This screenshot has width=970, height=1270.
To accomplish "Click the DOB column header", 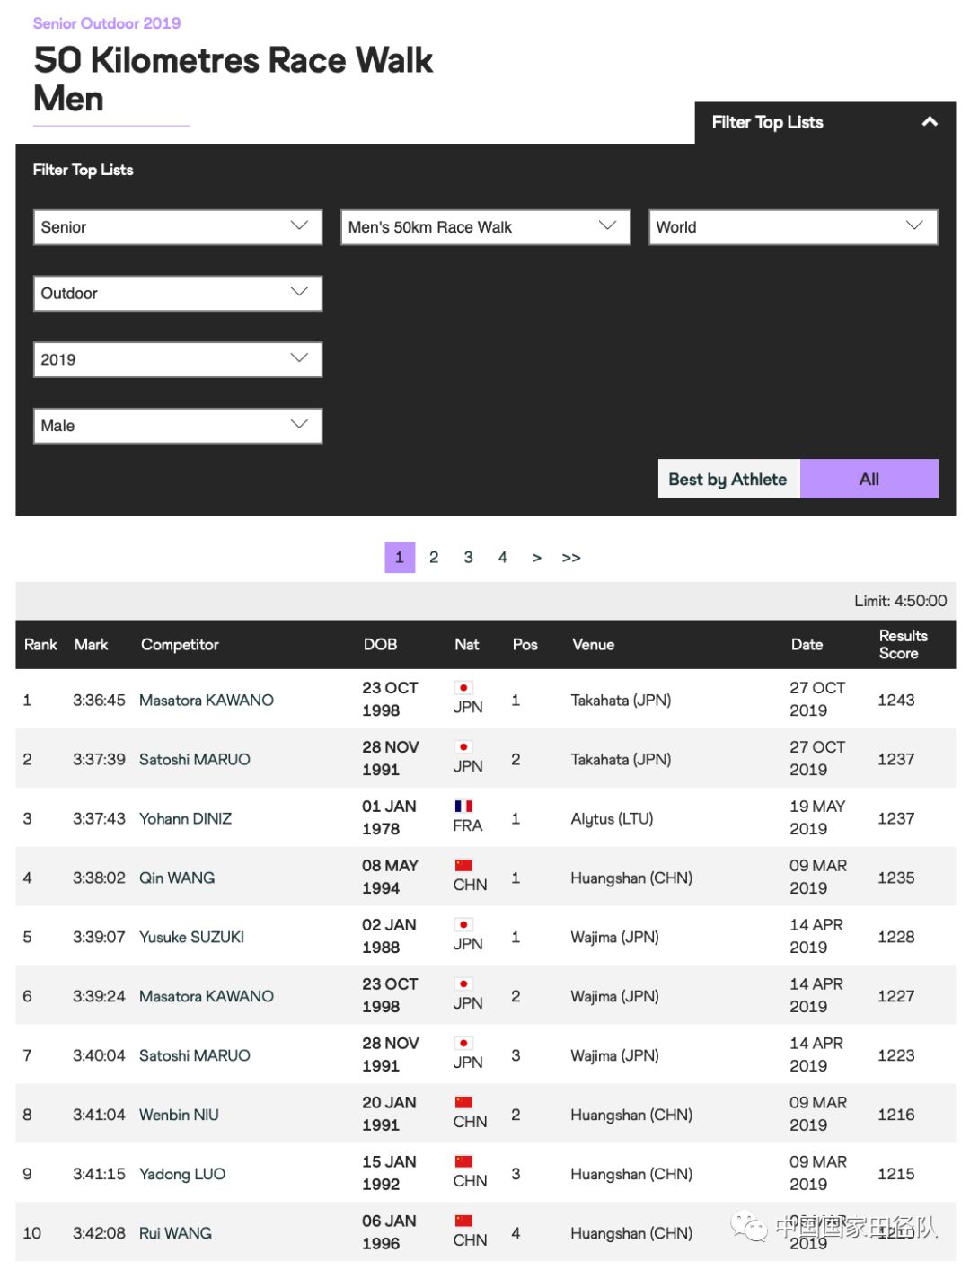I will [380, 644].
